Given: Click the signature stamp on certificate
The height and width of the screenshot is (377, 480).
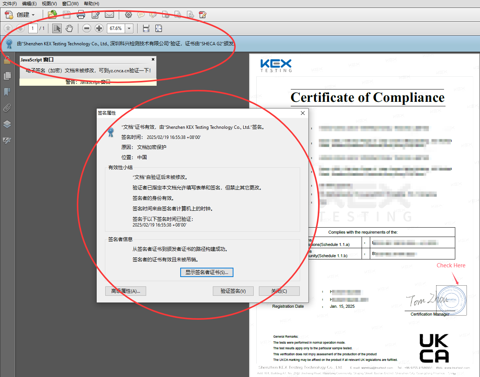Looking at the screenshot, I should [452, 300].
